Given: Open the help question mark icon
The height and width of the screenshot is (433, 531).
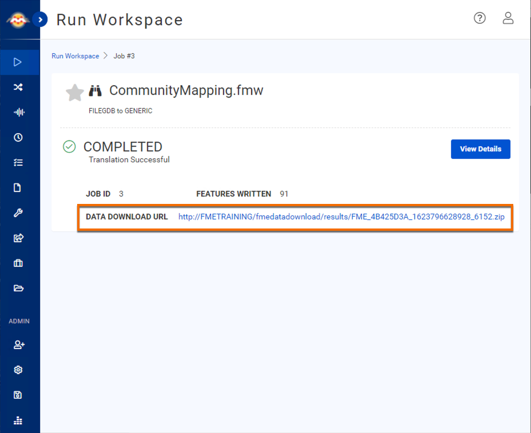Looking at the screenshot, I should [x=480, y=18].
